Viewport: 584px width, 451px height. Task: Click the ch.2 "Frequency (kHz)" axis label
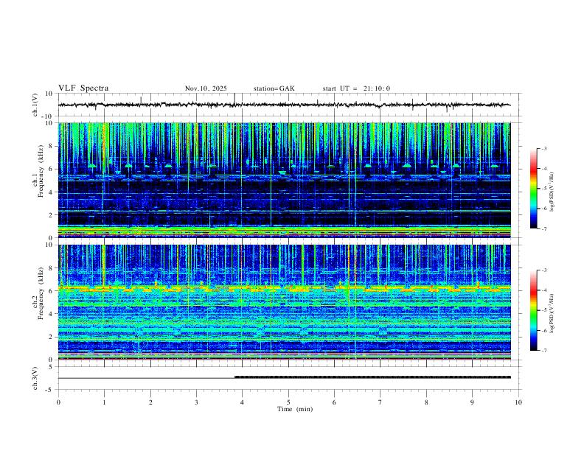[x=41, y=293]
